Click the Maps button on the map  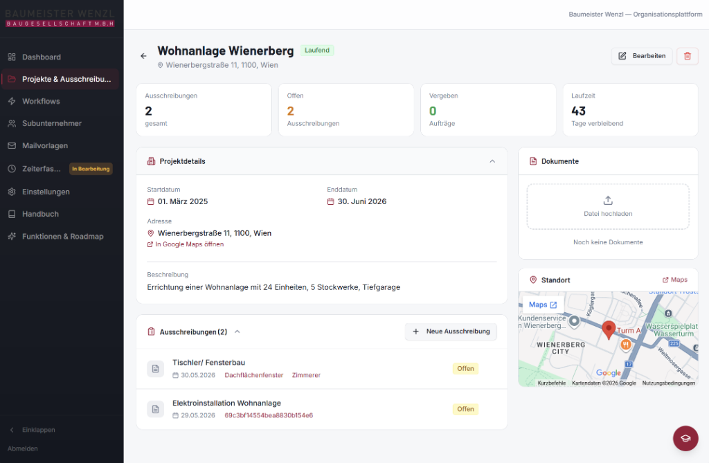click(543, 305)
